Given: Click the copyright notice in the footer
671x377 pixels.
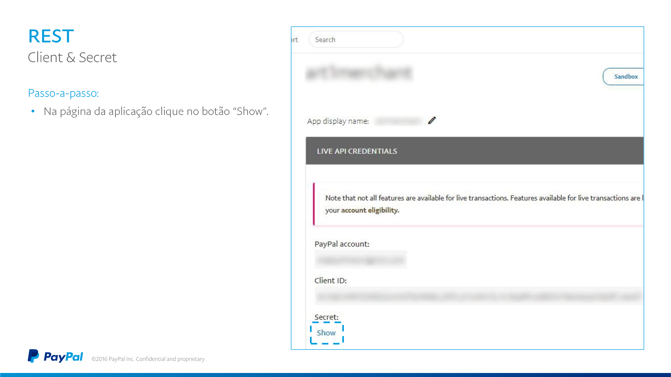Looking at the screenshot, I should pos(148,359).
